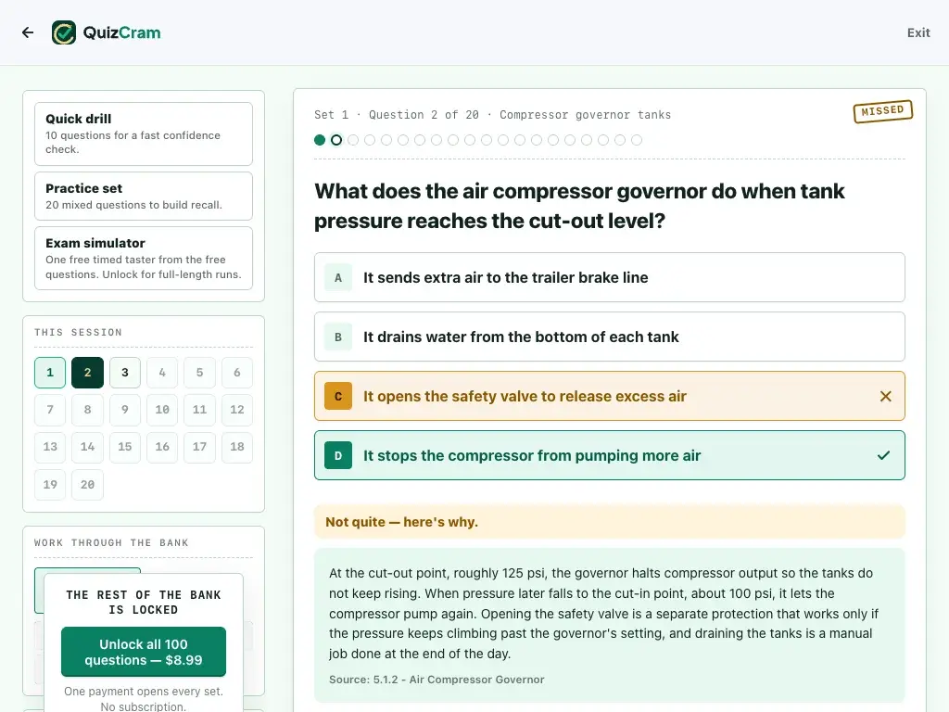Click the question heading about cut-out level
The width and height of the screenshot is (949, 712).
(x=579, y=206)
